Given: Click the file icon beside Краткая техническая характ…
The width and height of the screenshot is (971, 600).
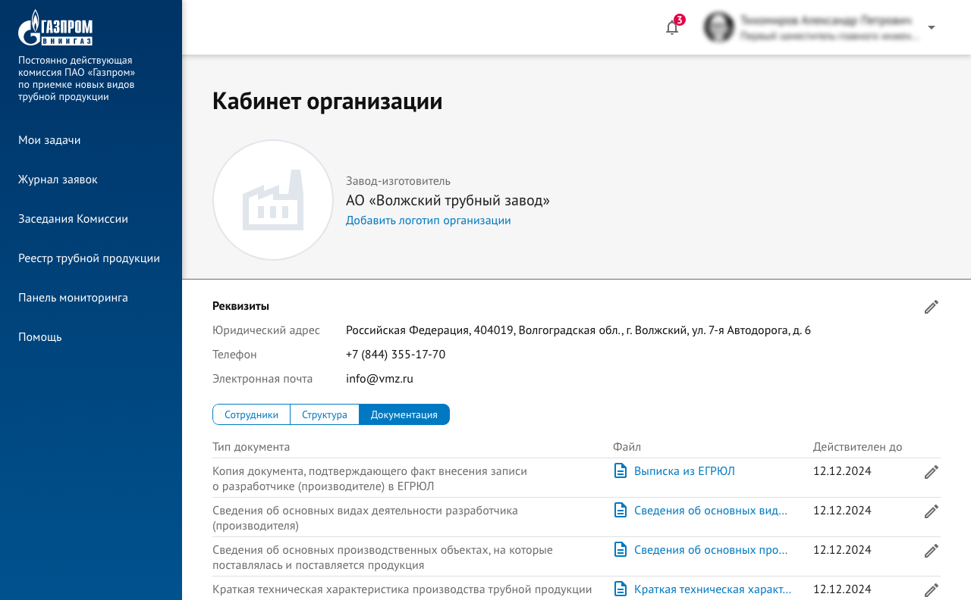Looking at the screenshot, I should [621, 589].
